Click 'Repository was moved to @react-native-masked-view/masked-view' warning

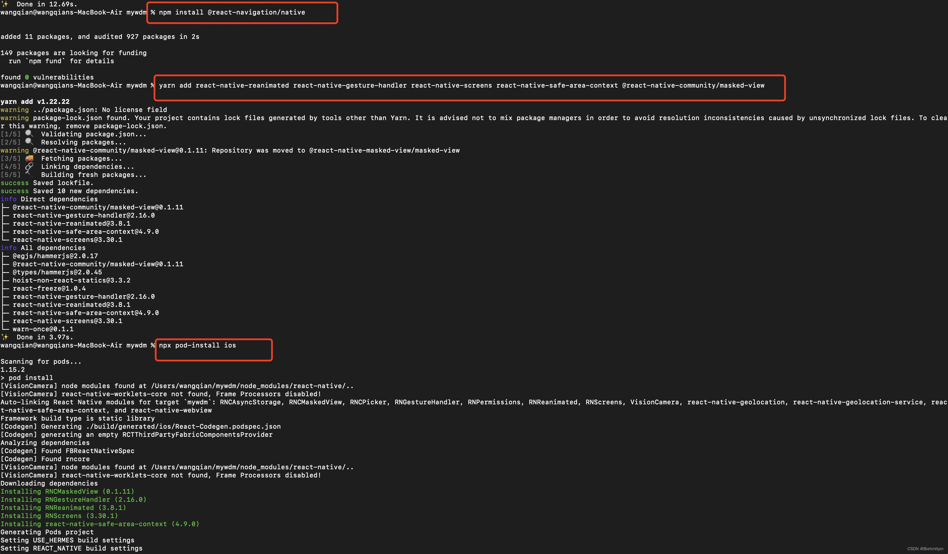pyautogui.click(x=230, y=150)
